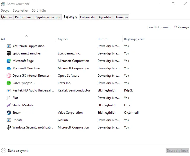Select the Realtek HD Audio Universal entry
This screenshot has width=190, height=156.
point(33,90)
